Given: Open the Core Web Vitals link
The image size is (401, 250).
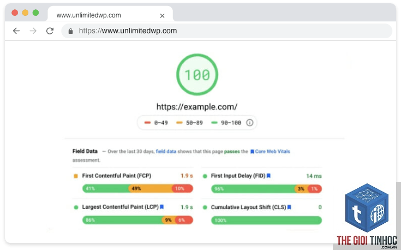Looking at the screenshot, I should click(272, 151).
